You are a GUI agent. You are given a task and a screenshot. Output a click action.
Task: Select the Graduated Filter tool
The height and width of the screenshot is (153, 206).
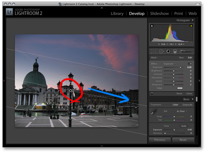pos(175,51)
